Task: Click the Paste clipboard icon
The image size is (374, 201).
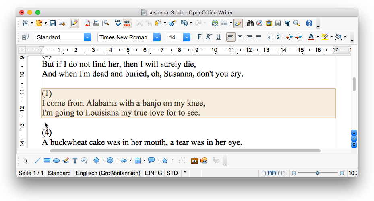Action: (x=158, y=23)
